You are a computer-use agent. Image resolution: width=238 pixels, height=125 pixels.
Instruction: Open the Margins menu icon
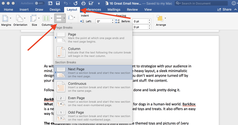coord(5,18)
